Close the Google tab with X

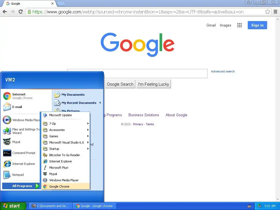(x=52, y=4)
